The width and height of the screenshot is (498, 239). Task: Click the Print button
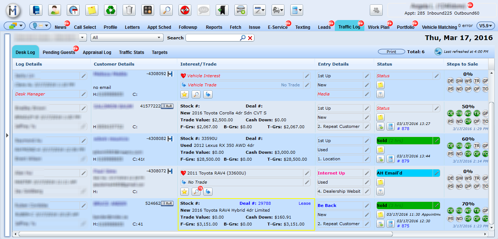pos(391,52)
